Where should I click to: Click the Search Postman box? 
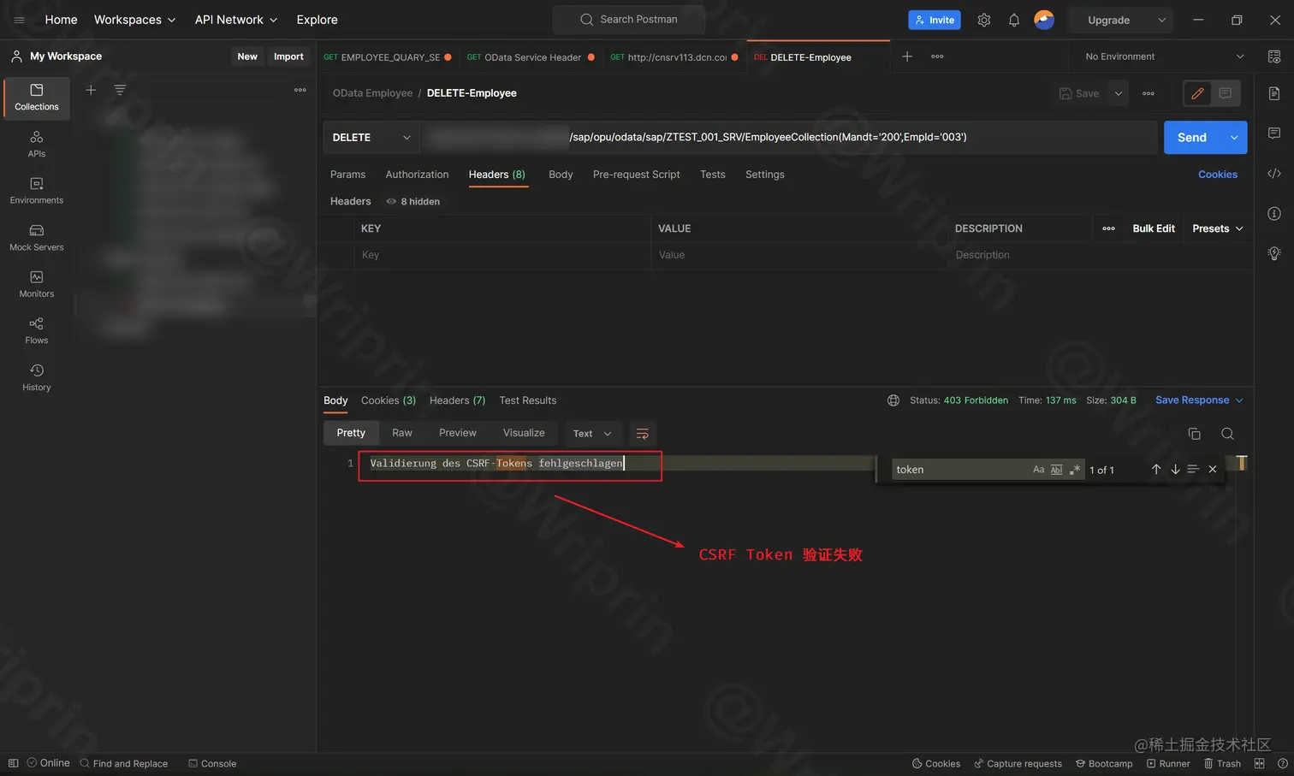tap(629, 20)
